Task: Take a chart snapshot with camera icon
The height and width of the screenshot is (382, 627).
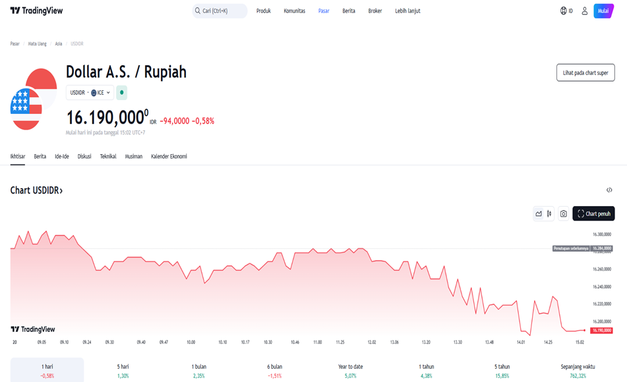Action: tap(564, 213)
